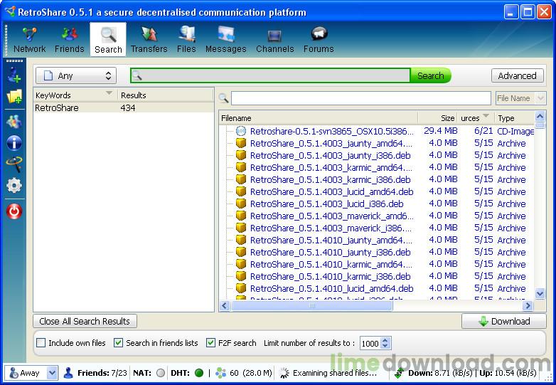This screenshot has width=556, height=385.
Task: Click the Add Friend sidebar icon
Action: (14, 73)
